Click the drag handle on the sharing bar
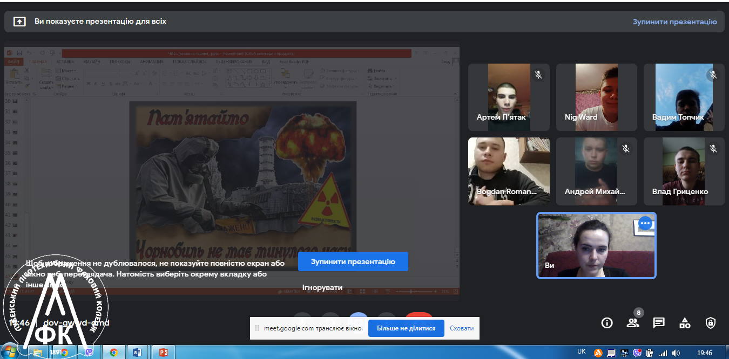The width and height of the screenshot is (729, 359). (258, 328)
